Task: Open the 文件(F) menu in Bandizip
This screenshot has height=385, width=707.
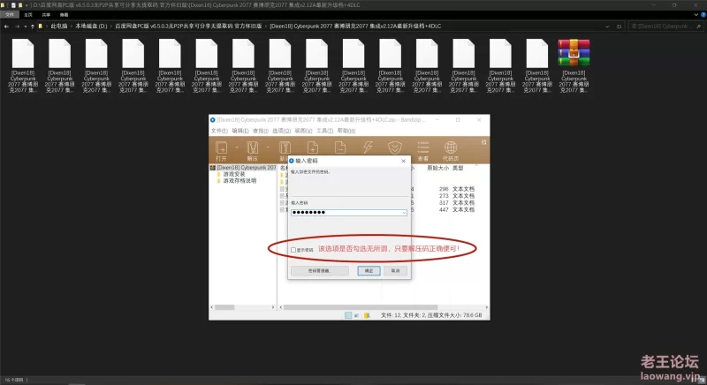Action: click(219, 131)
